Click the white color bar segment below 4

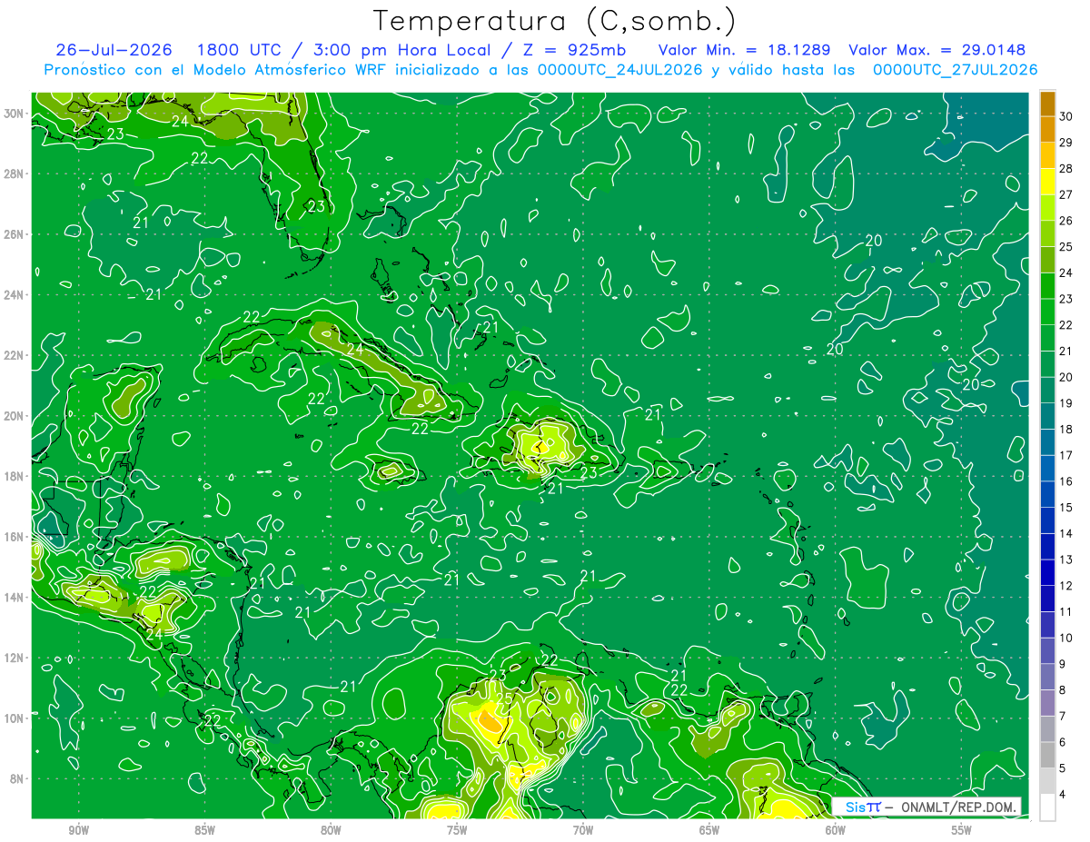pyautogui.click(x=1048, y=807)
